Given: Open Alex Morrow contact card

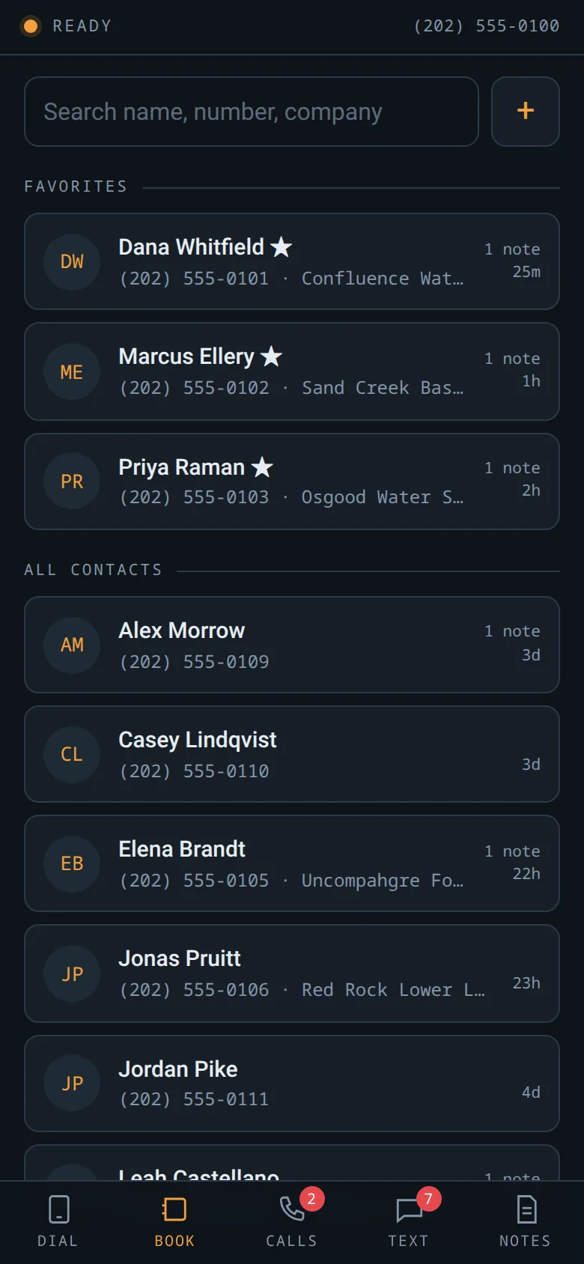Looking at the screenshot, I should coord(292,645).
